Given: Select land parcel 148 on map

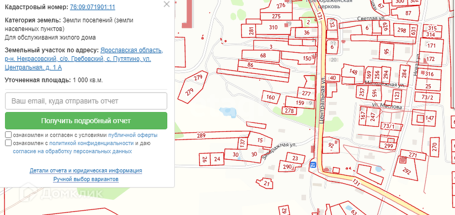Looking at the screenshot, I should [x=353, y=72].
